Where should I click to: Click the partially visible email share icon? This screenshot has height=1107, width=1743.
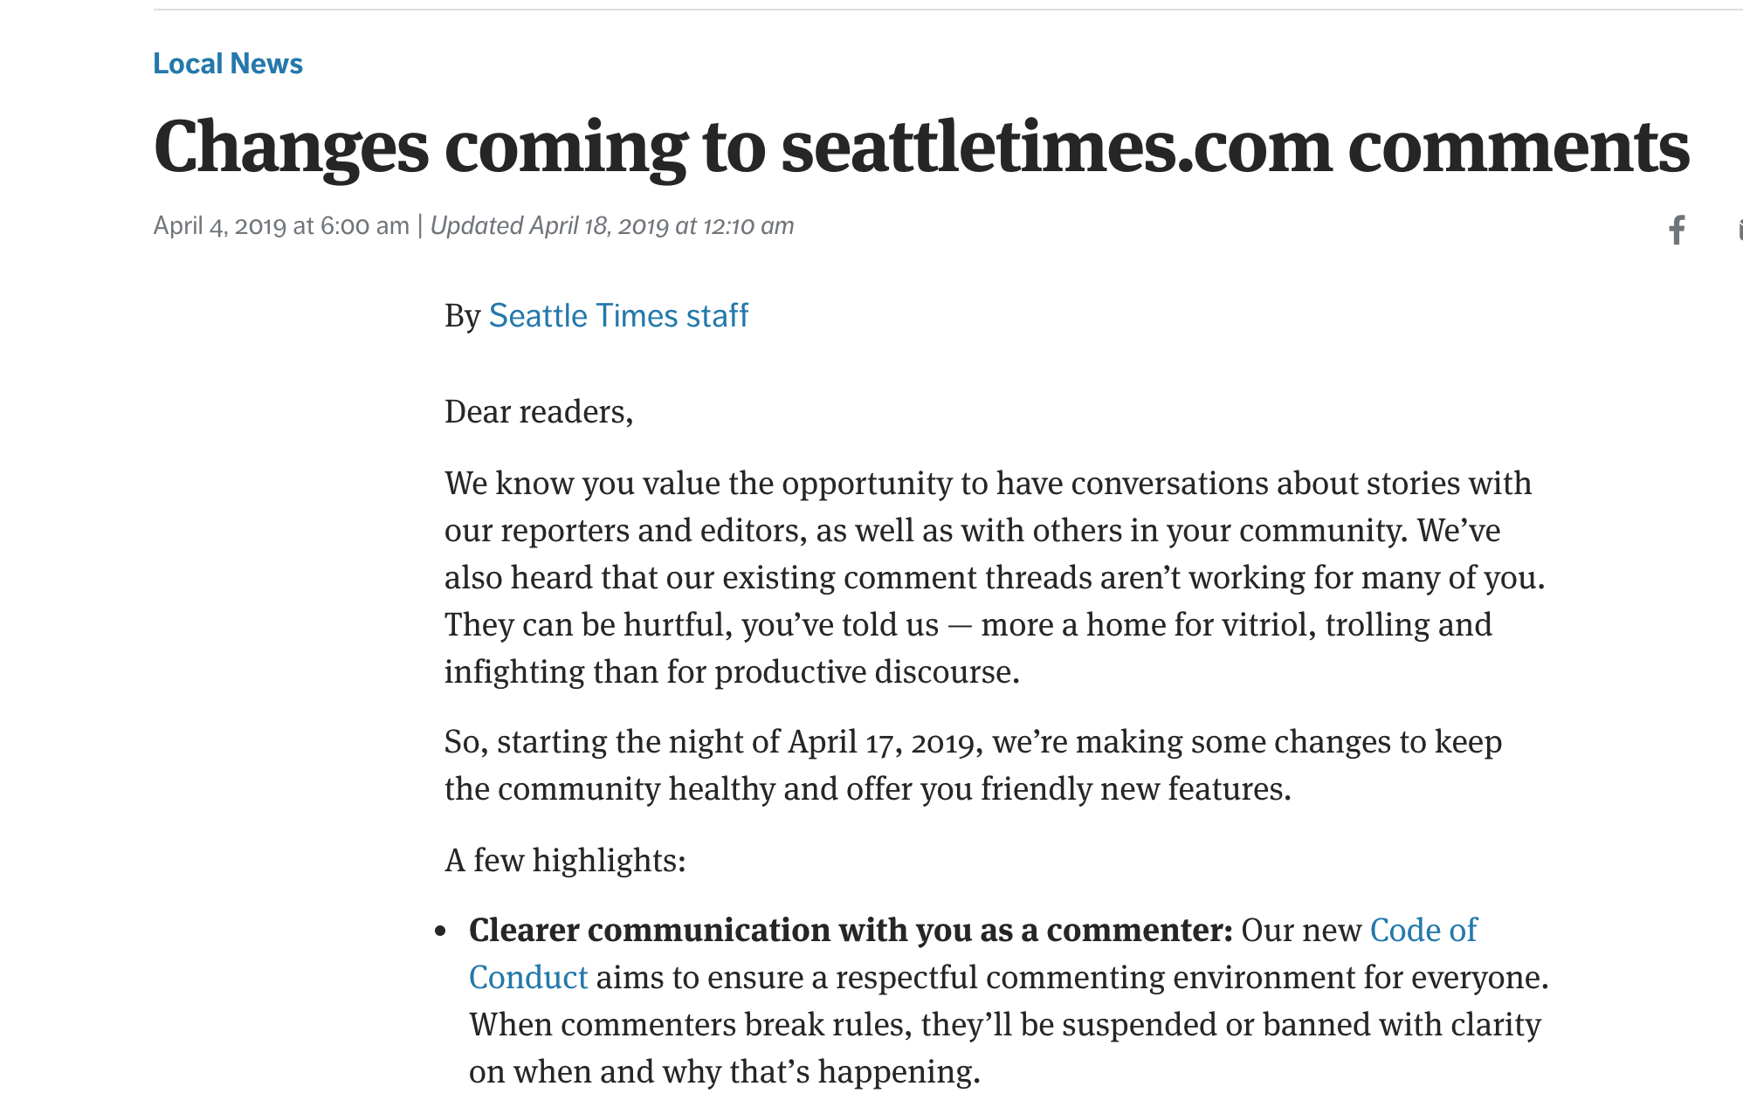[x=1740, y=230]
